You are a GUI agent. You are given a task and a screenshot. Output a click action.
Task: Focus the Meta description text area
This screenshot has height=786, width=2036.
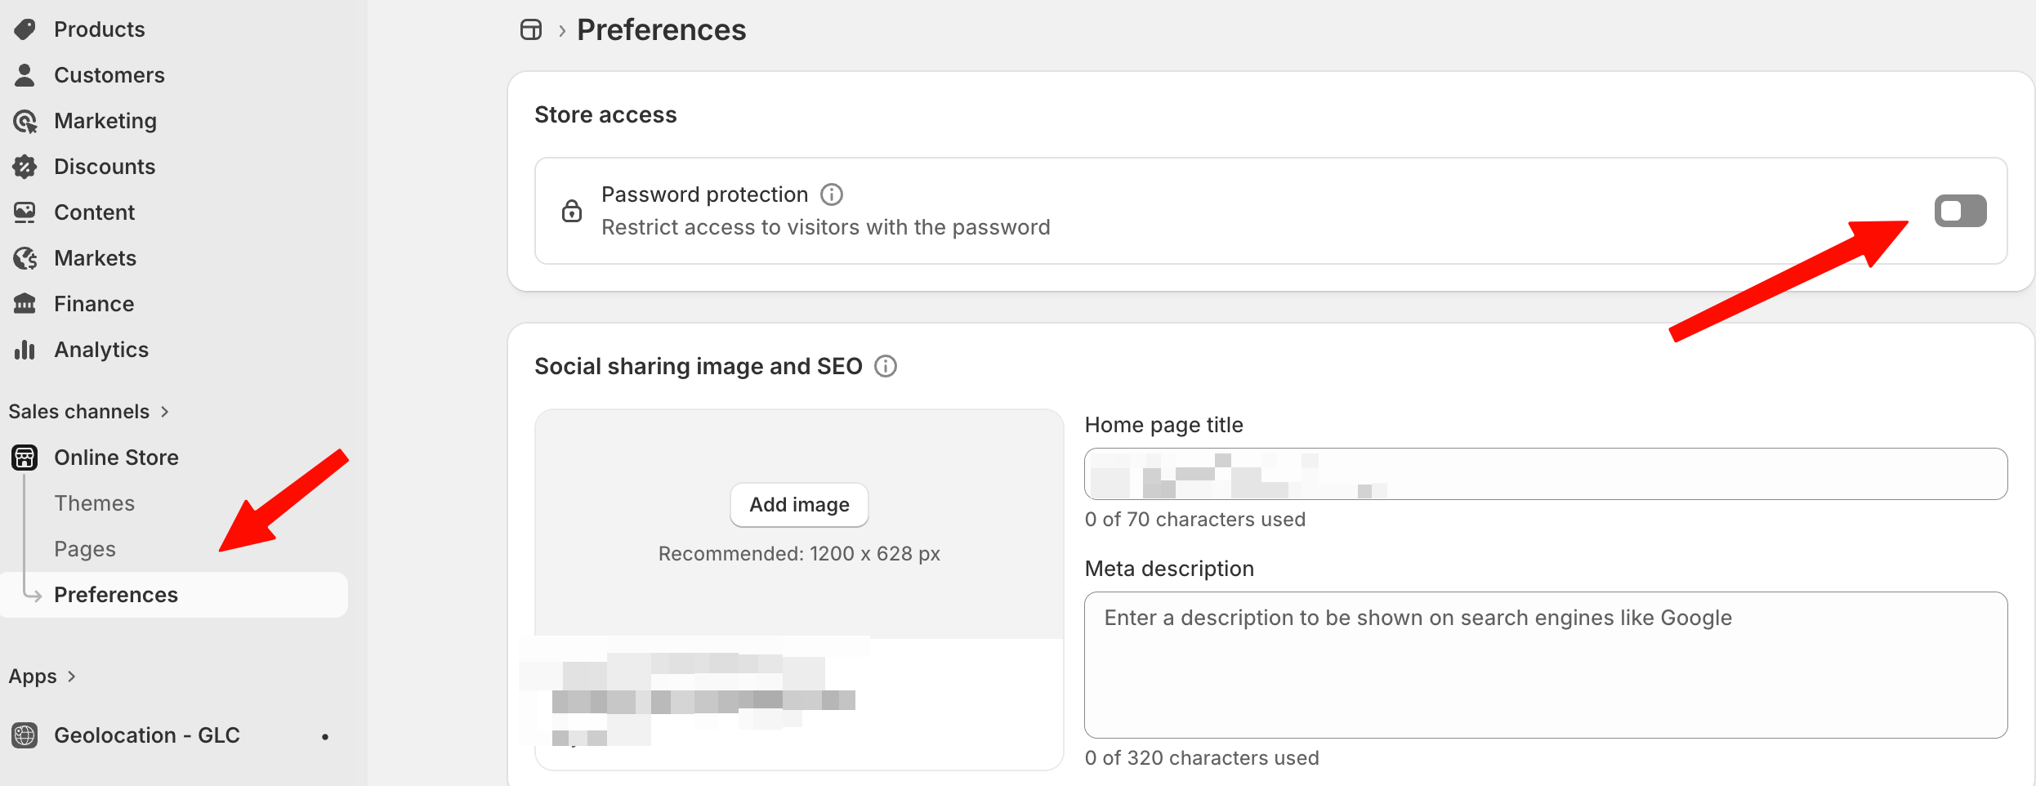(x=1546, y=665)
